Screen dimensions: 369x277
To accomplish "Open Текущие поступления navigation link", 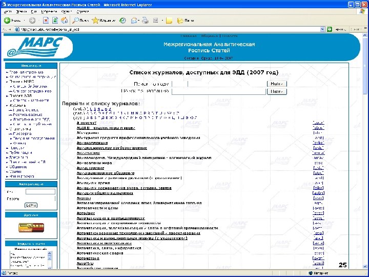I will (x=34, y=138).
